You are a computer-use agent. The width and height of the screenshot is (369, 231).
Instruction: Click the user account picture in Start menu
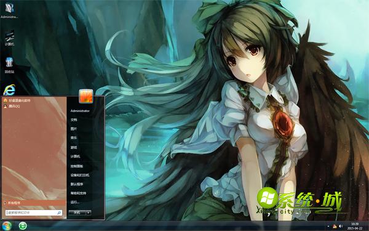tap(86, 96)
